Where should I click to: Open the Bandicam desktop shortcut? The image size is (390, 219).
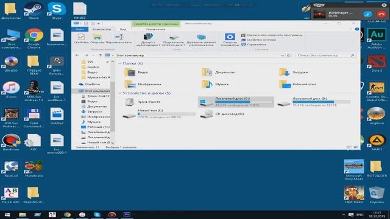tap(11, 142)
